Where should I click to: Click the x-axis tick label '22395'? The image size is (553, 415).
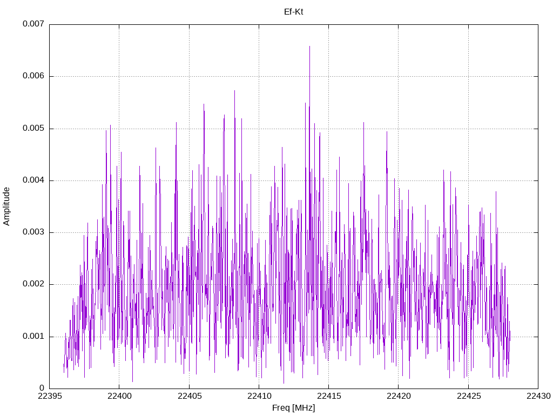[x=50, y=396]
